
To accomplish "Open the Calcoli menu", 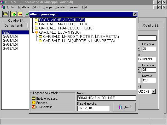I will [x=36, y=7].
